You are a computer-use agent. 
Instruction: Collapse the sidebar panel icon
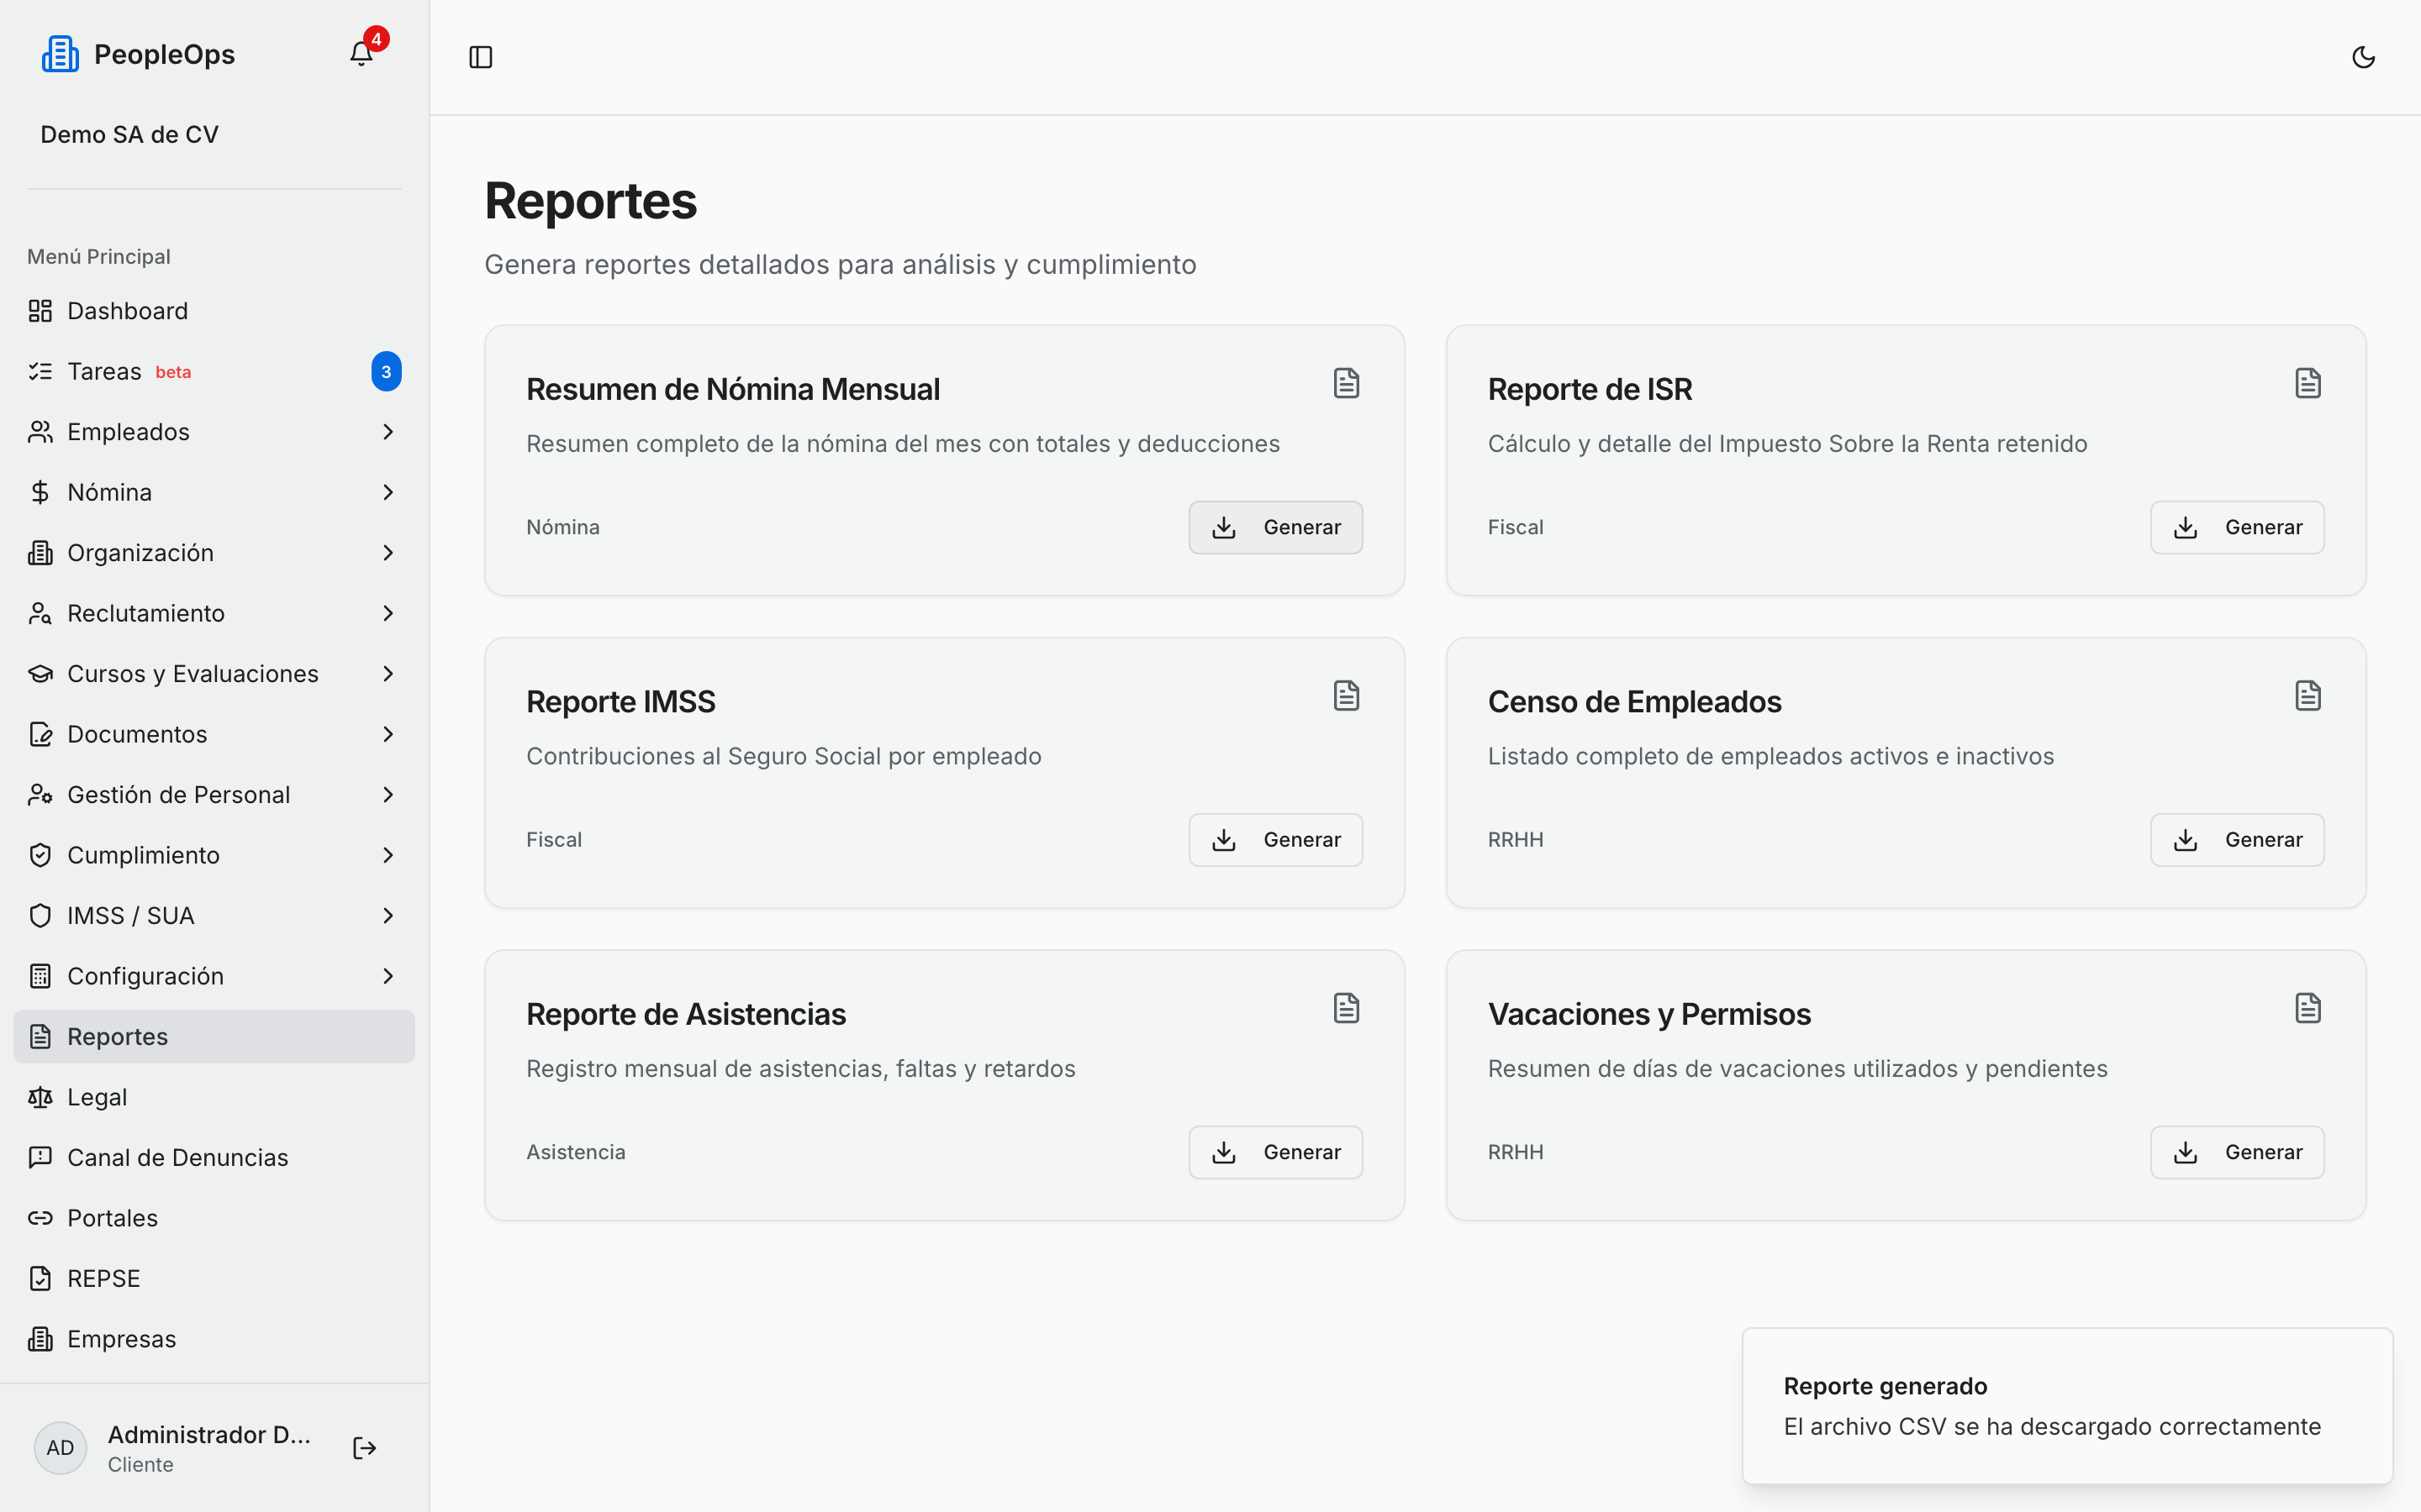click(481, 57)
